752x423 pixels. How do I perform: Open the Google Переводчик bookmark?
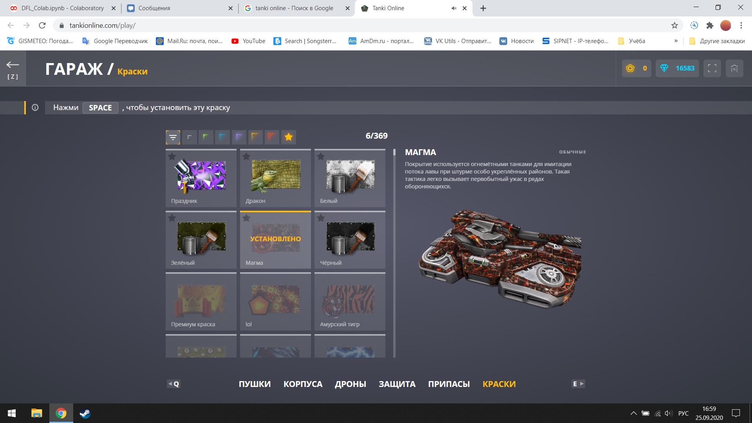click(115, 41)
